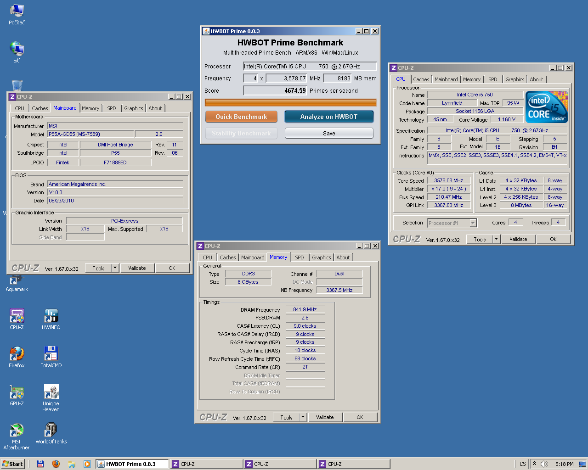
Task: Click the Z icon in Mainboard CPU-Z title bar
Action: pyautogui.click(x=12, y=97)
